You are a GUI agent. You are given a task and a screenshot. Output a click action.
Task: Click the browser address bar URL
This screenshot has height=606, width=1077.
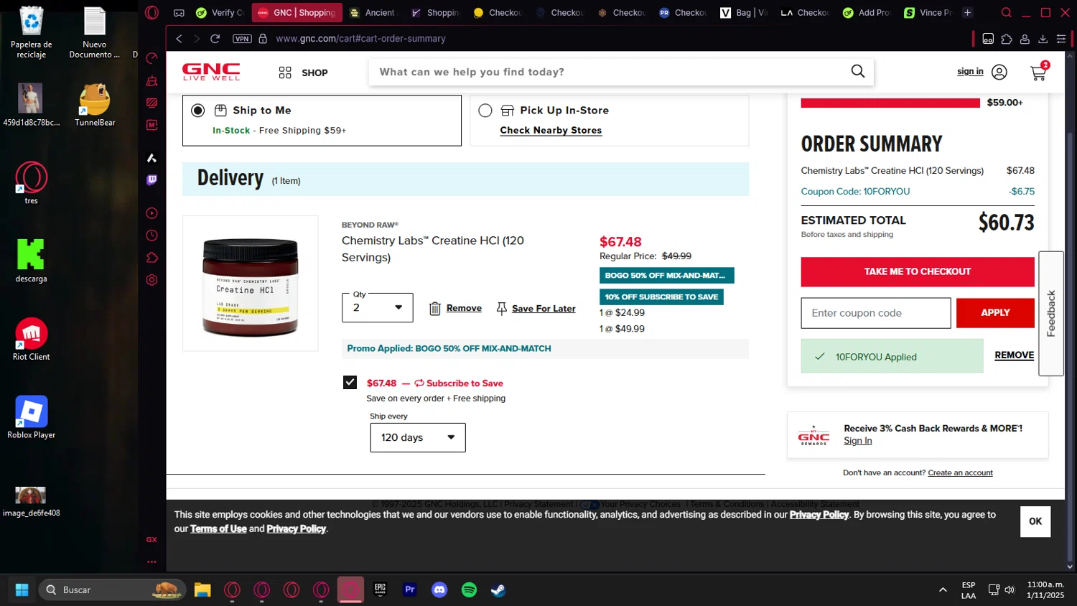[360, 39]
